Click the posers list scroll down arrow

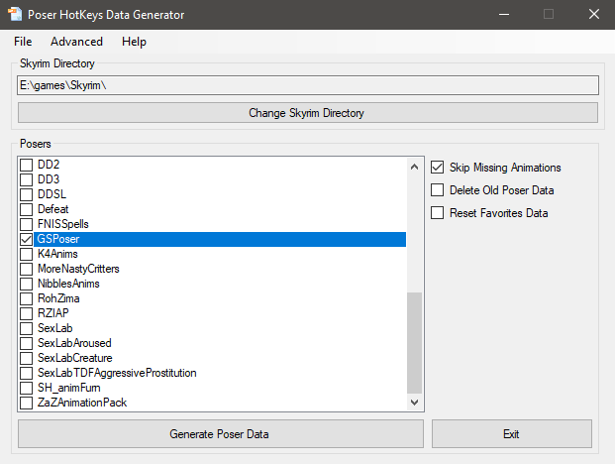(414, 402)
